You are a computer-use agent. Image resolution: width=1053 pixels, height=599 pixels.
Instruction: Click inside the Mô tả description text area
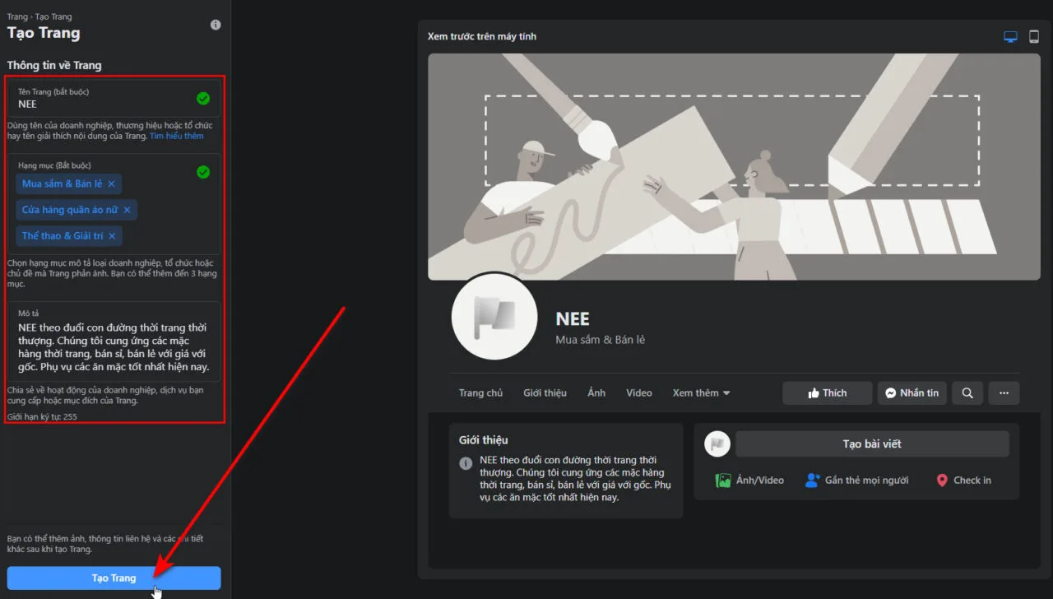click(x=114, y=341)
